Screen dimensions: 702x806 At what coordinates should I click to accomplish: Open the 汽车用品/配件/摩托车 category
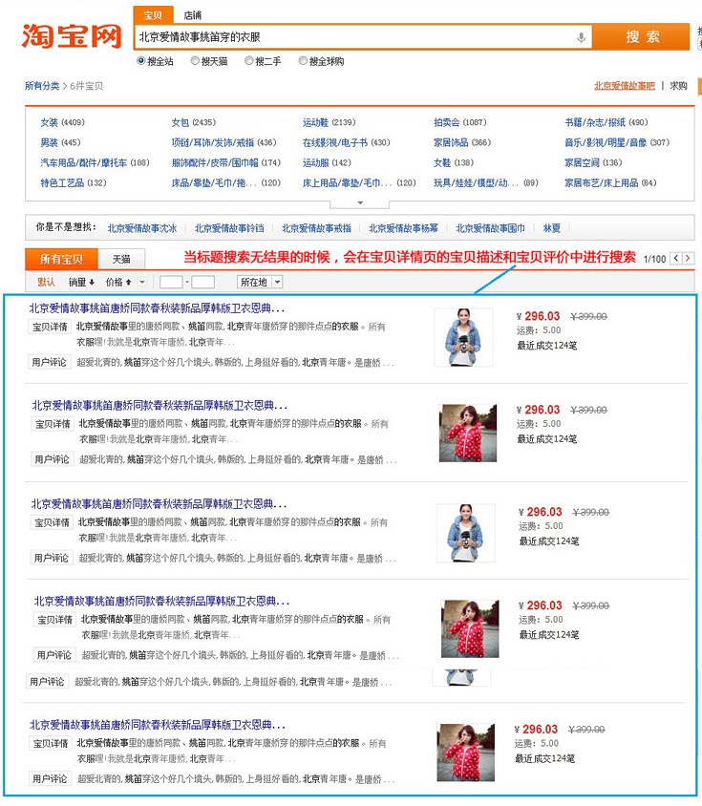[95, 162]
